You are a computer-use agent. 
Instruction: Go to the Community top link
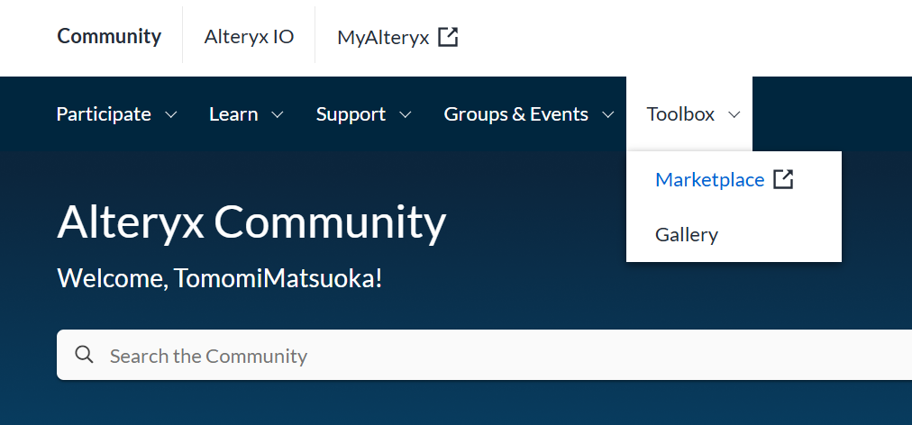tap(109, 36)
